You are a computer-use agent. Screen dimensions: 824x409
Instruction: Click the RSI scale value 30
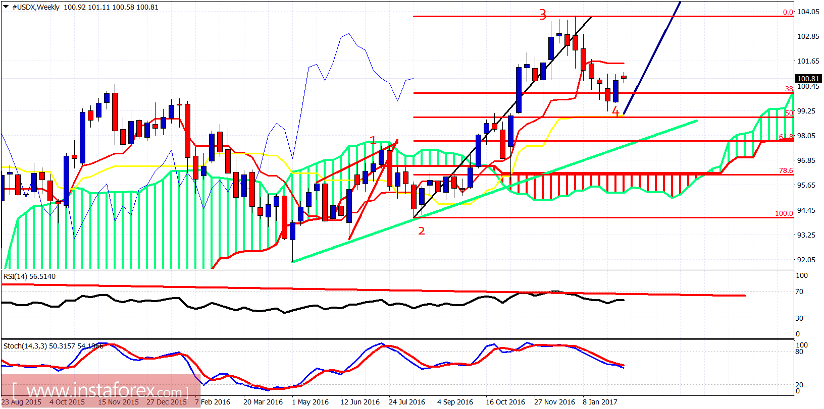click(x=799, y=318)
